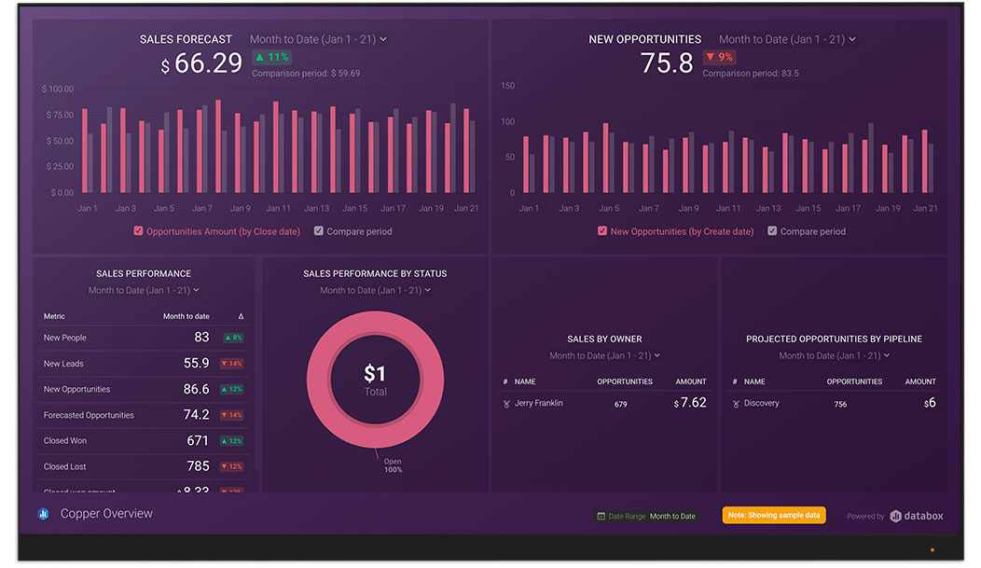Click Date Range Month to Date selector
The height and width of the screenshot is (568, 981).
click(672, 516)
